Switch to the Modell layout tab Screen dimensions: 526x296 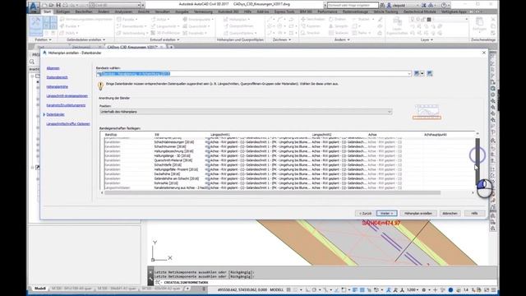(40, 289)
